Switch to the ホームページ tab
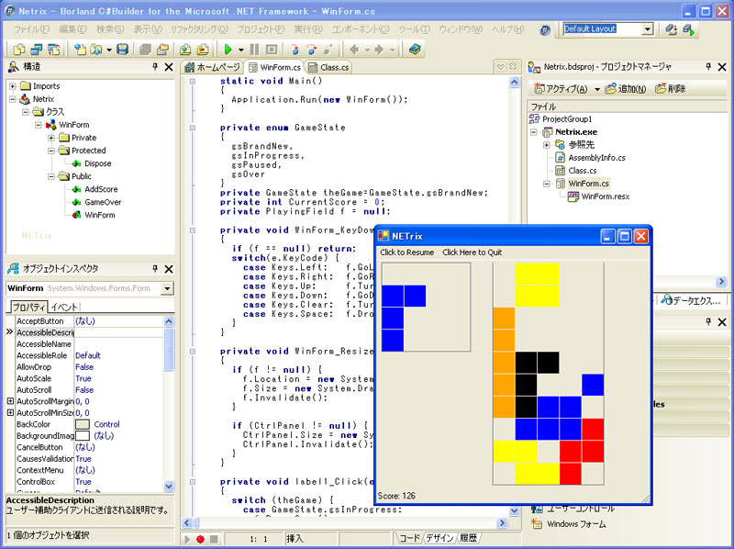The height and width of the screenshot is (549, 734). pyautogui.click(x=212, y=67)
